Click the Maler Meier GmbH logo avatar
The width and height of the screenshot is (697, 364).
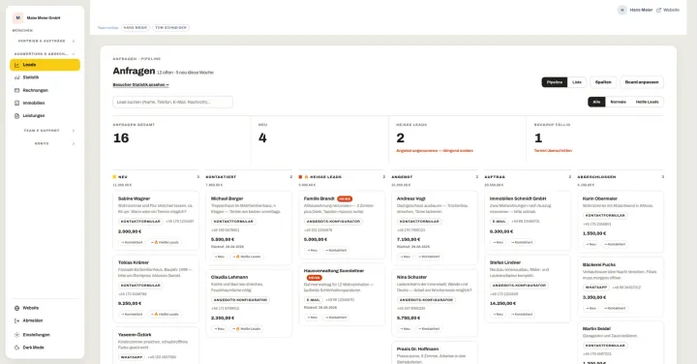coord(17,17)
